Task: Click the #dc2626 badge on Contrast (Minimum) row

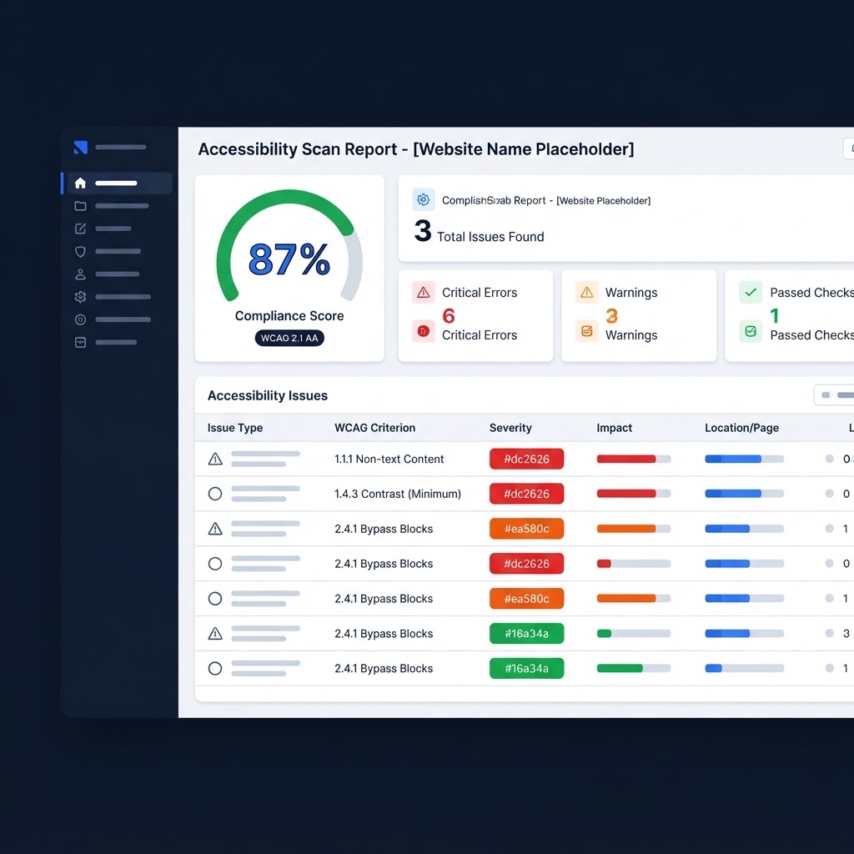Action: click(526, 494)
